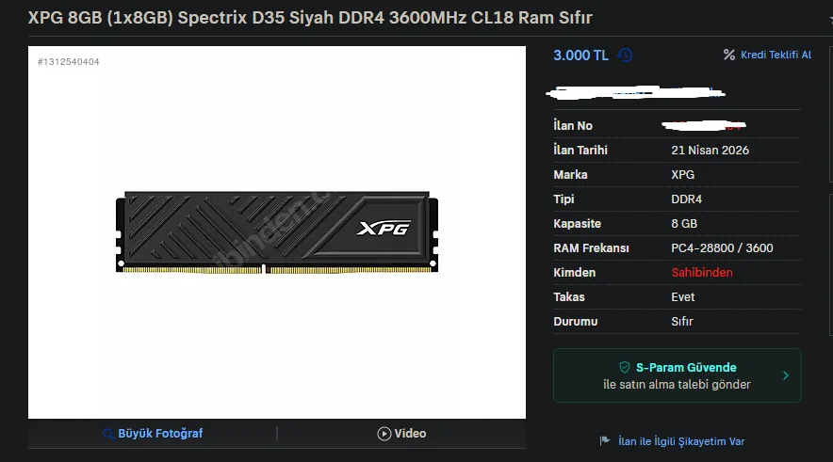Open Büyük Fotoğraf large photo view
Image resolution: width=833 pixels, height=462 pixels.
pos(153,434)
